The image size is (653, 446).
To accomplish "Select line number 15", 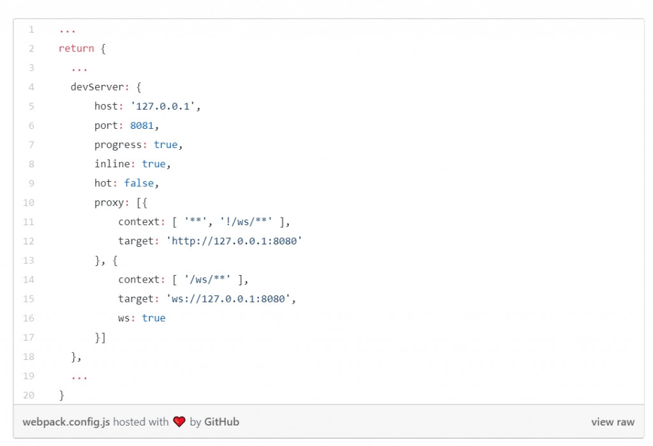I will (29, 299).
